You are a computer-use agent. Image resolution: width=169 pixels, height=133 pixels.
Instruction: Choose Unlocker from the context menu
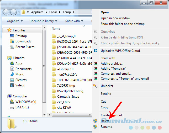107,86
